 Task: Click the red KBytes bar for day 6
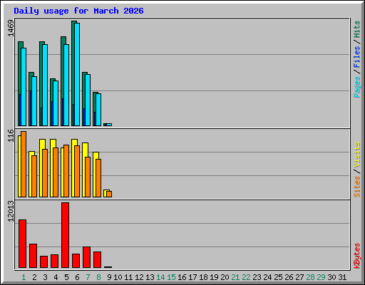(x=76, y=261)
